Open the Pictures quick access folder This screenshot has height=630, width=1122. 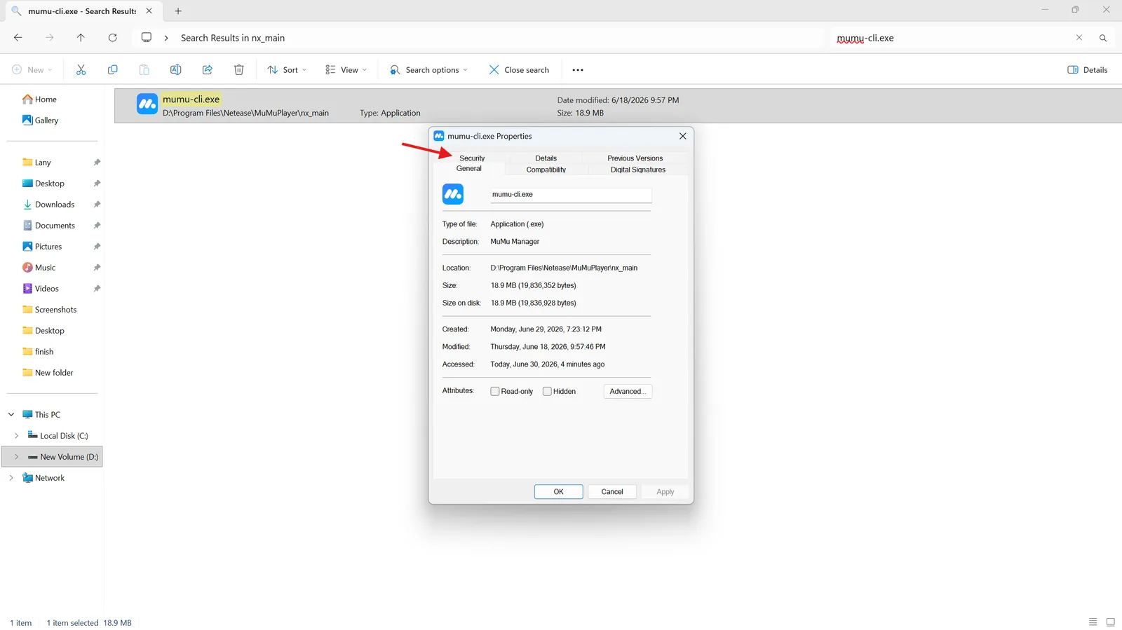[42, 247]
